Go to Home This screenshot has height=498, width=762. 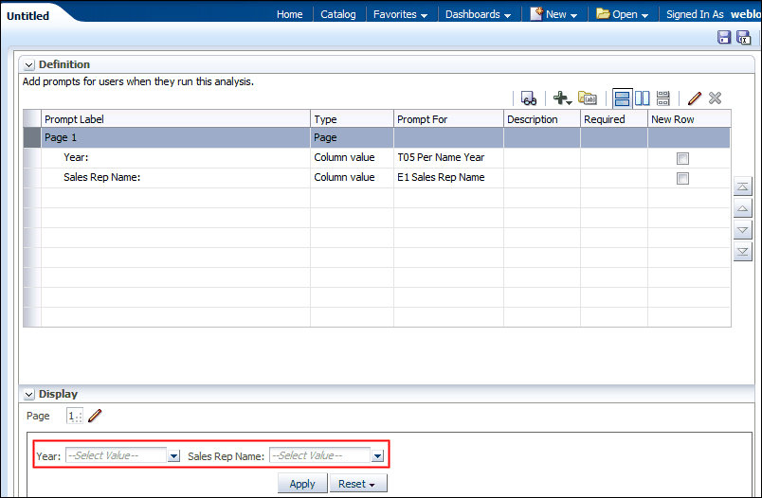(x=290, y=14)
